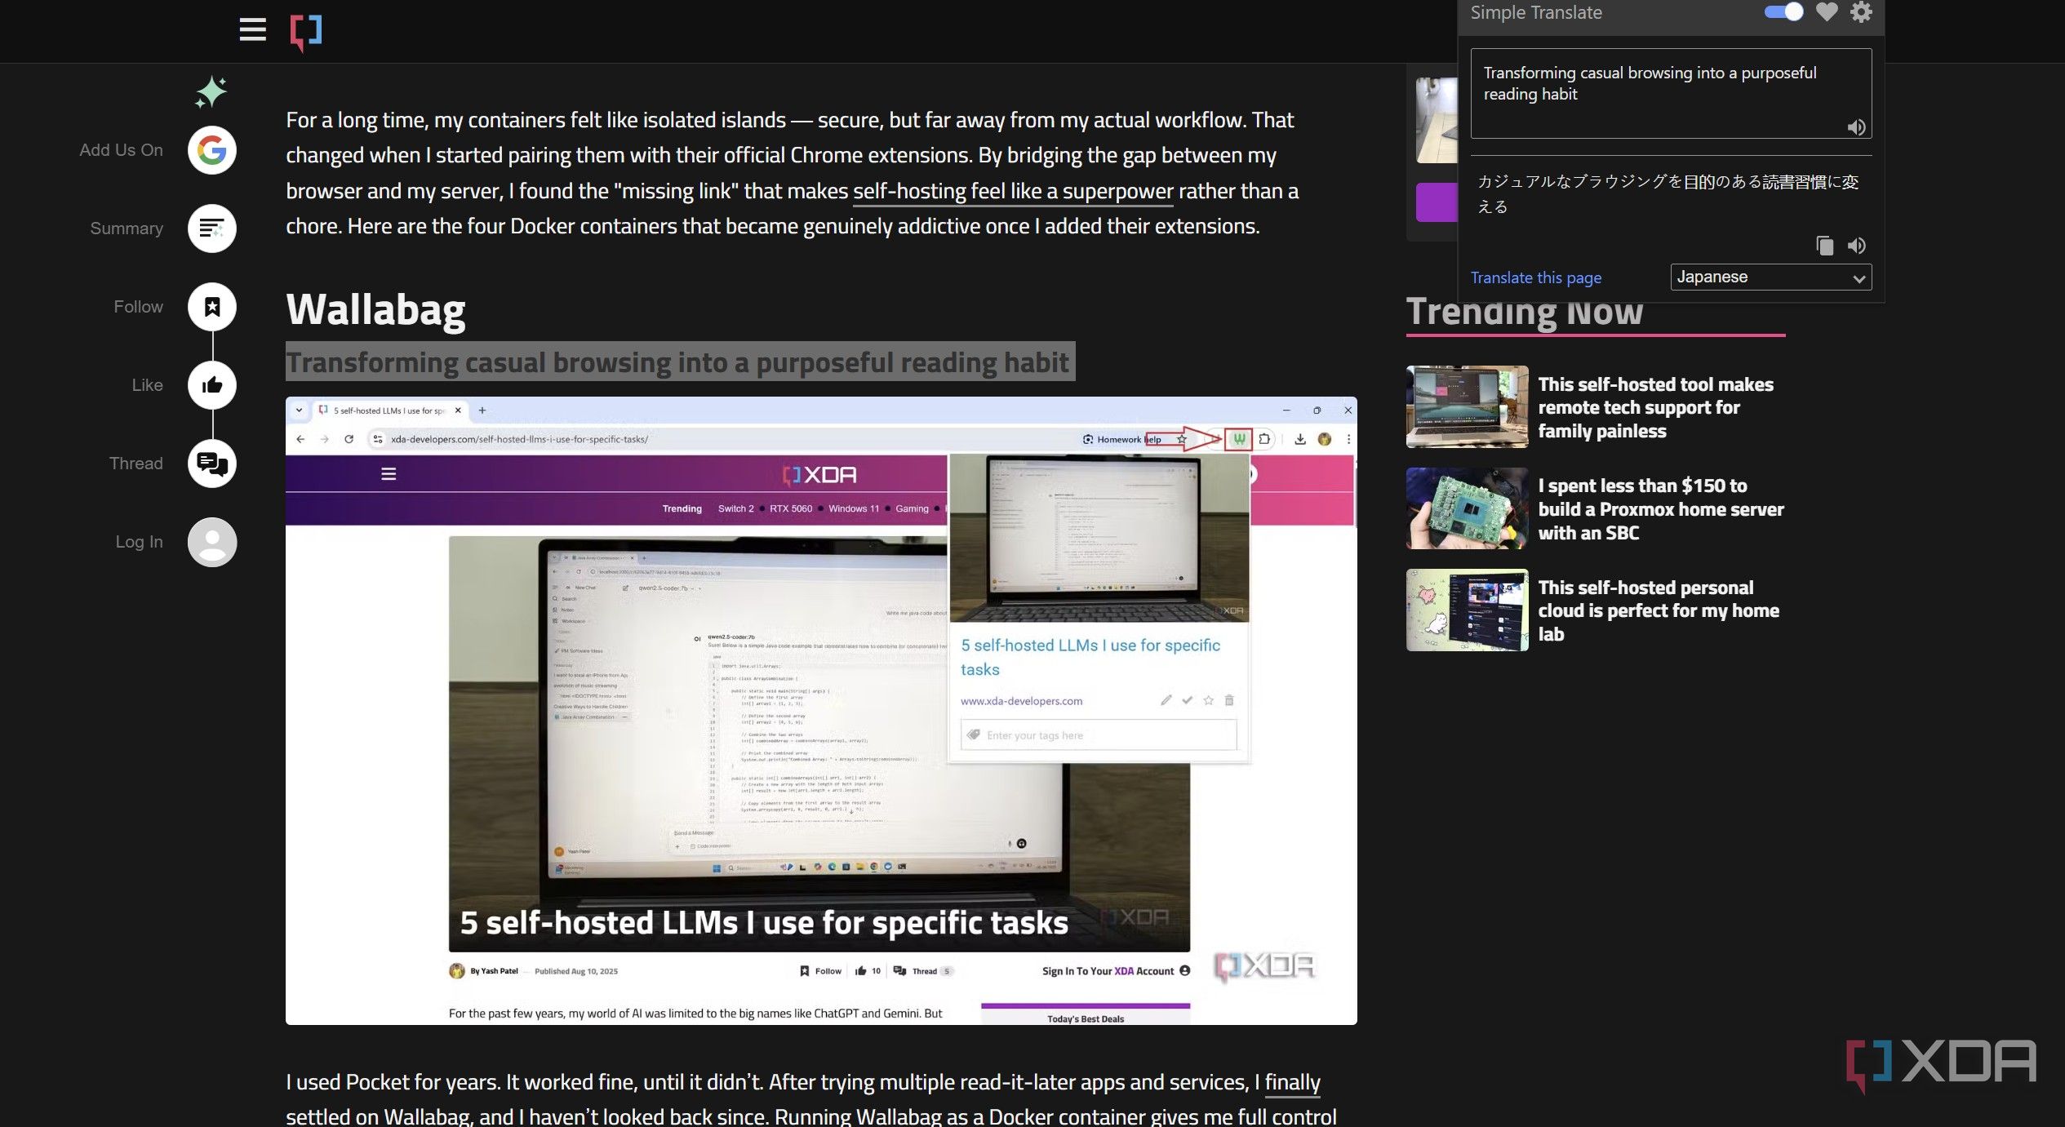This screenshot has height=1127, width=2065.
Task: Click the Google Add Us On icon
Action: pos(211,150)
